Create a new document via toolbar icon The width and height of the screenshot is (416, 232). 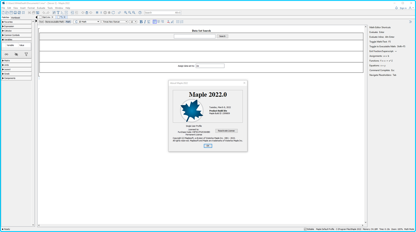point(3,13)
